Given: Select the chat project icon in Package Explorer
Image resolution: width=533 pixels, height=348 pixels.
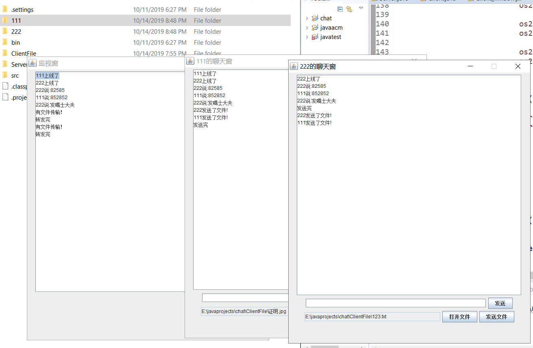Looking at the screenshot, I should tap(315, 18).
